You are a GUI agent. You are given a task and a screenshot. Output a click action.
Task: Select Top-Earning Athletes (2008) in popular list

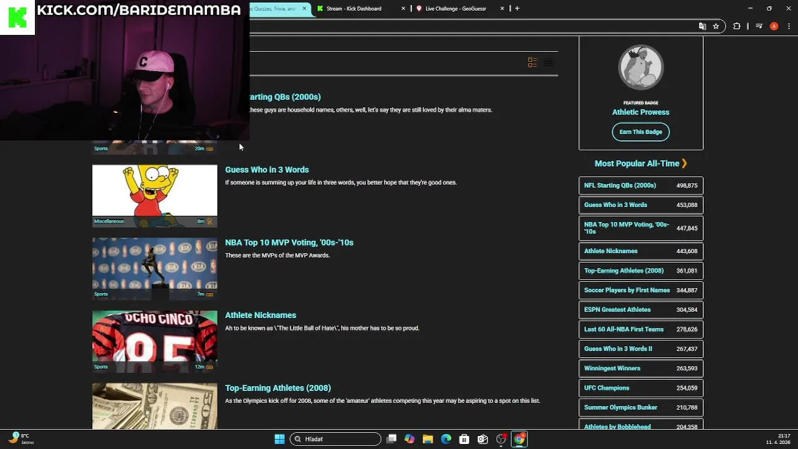click(641, 271)
